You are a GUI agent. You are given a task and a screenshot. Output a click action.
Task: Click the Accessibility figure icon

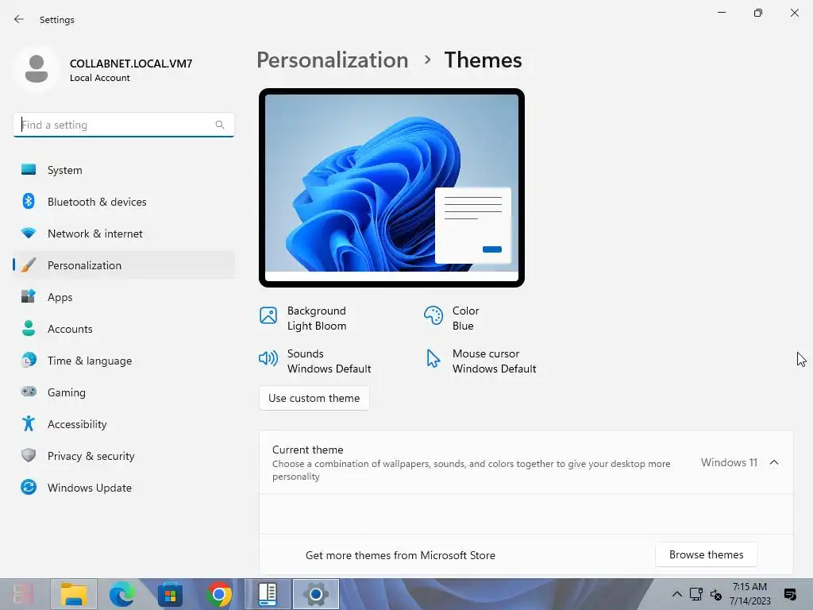coord(29,423)
